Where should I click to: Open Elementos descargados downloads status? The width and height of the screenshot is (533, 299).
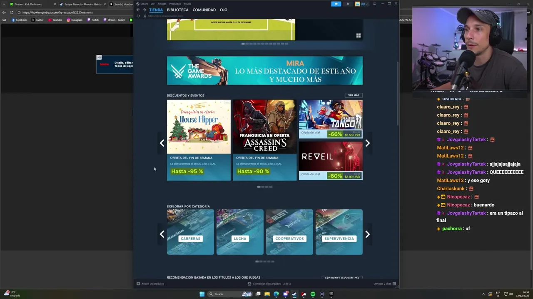[269, 284]
